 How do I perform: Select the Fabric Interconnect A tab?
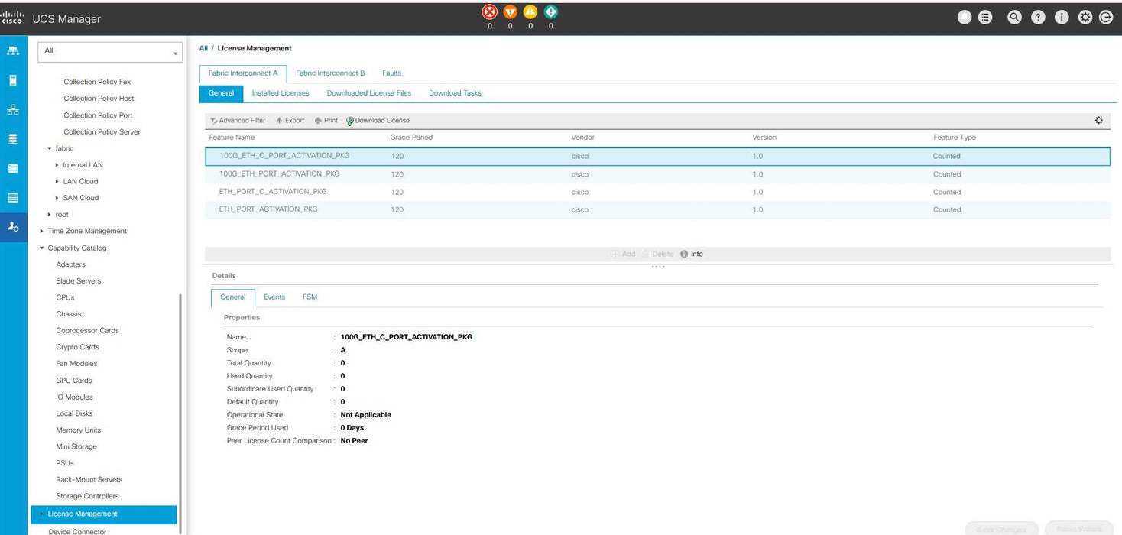click(x=243, y=73)
